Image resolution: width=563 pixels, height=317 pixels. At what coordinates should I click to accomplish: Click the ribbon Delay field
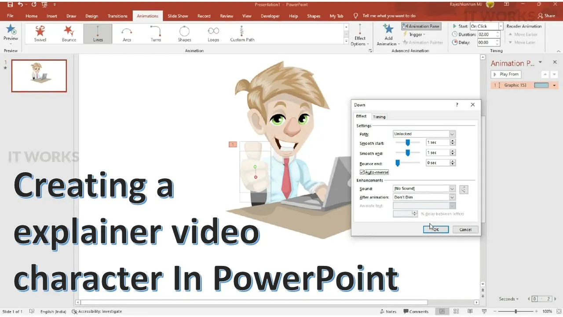pos(486,42)
